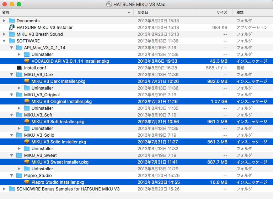
Task: Click the MIKU V3 Breath Sound folder icon
Action: pyautogui.click(x=12, y=34)
